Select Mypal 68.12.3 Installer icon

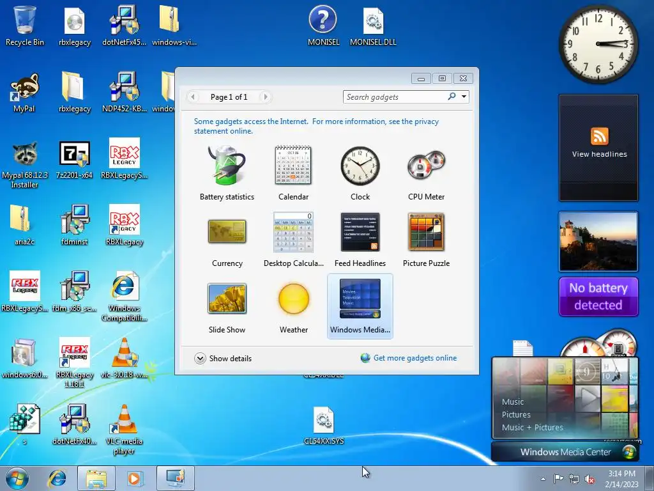[24, 164]
